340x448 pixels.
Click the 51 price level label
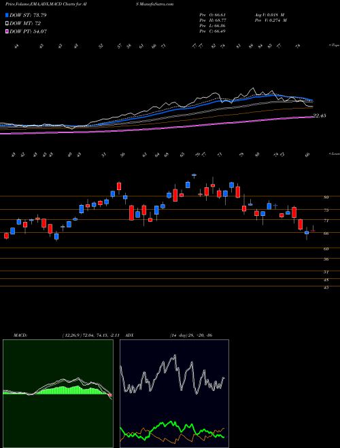pyautogui.click(x=326, y=272)
